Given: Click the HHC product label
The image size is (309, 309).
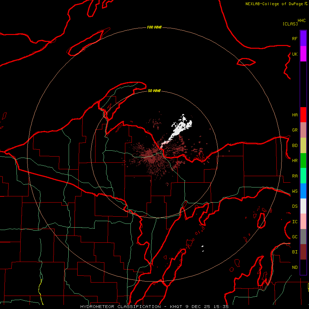Looking at the screenshot, I should click(x=301, y=21).
